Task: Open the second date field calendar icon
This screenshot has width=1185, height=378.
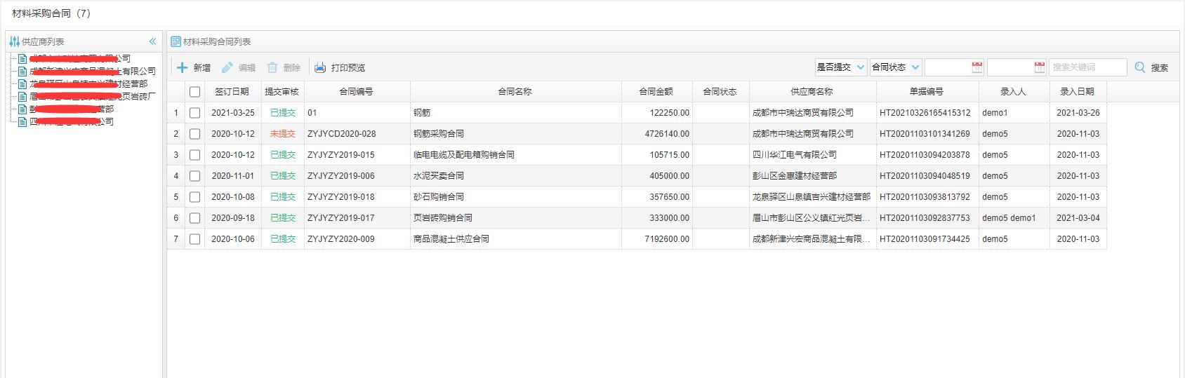Action: click(x=1039, y=67)
